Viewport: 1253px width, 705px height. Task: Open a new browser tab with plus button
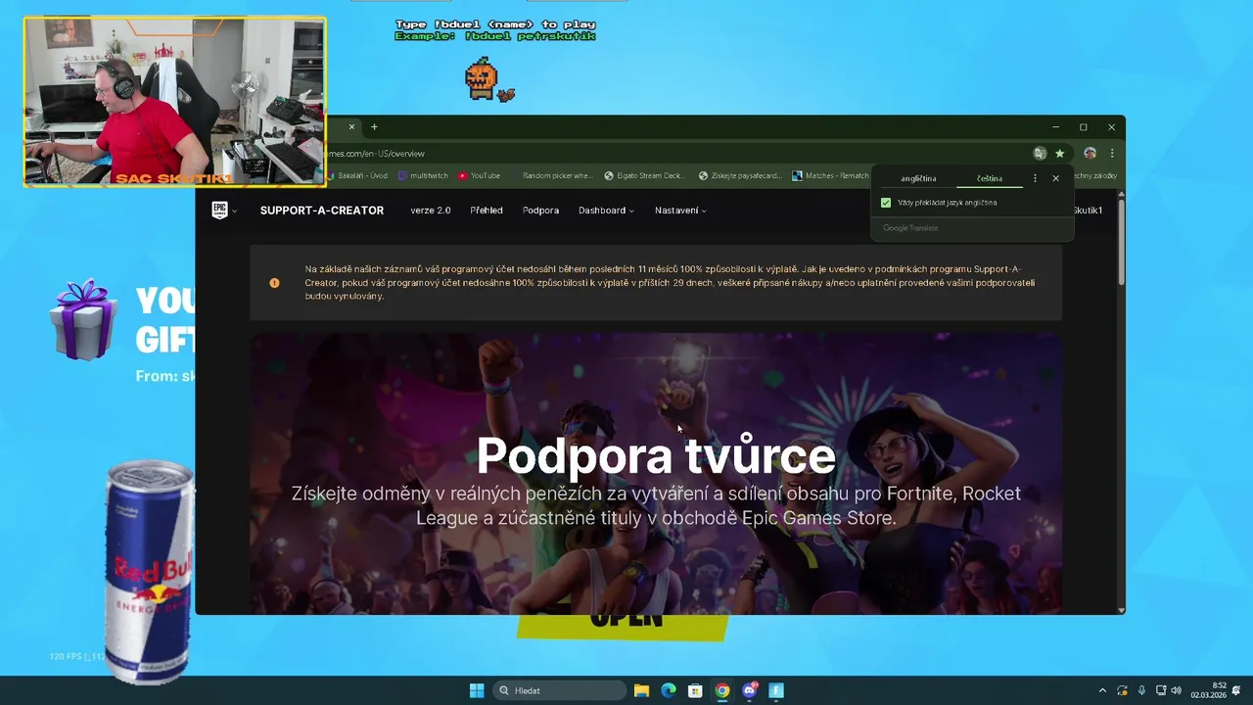click(374, 126)
